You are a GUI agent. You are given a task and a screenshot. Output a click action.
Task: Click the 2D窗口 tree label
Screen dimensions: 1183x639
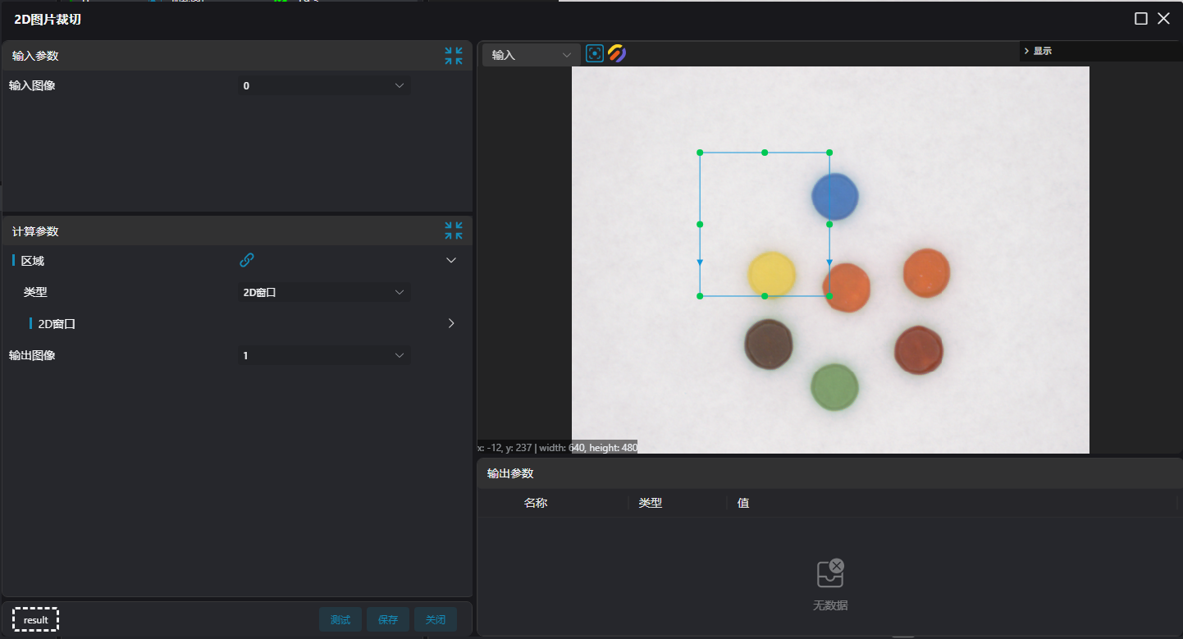[x=57, y=324]
